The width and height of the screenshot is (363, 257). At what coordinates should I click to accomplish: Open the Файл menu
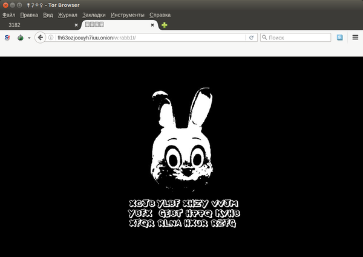tap(9, 15)
